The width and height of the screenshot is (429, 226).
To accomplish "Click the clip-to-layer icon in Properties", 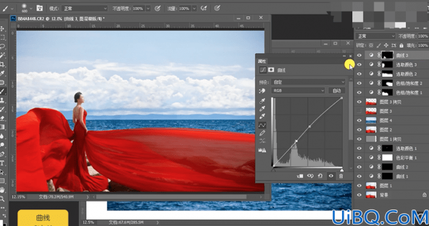I will click(x=300, y=176).
